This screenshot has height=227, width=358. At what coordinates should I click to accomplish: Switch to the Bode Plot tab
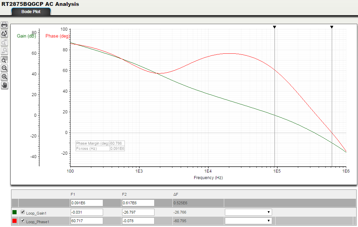coord(31,11)
